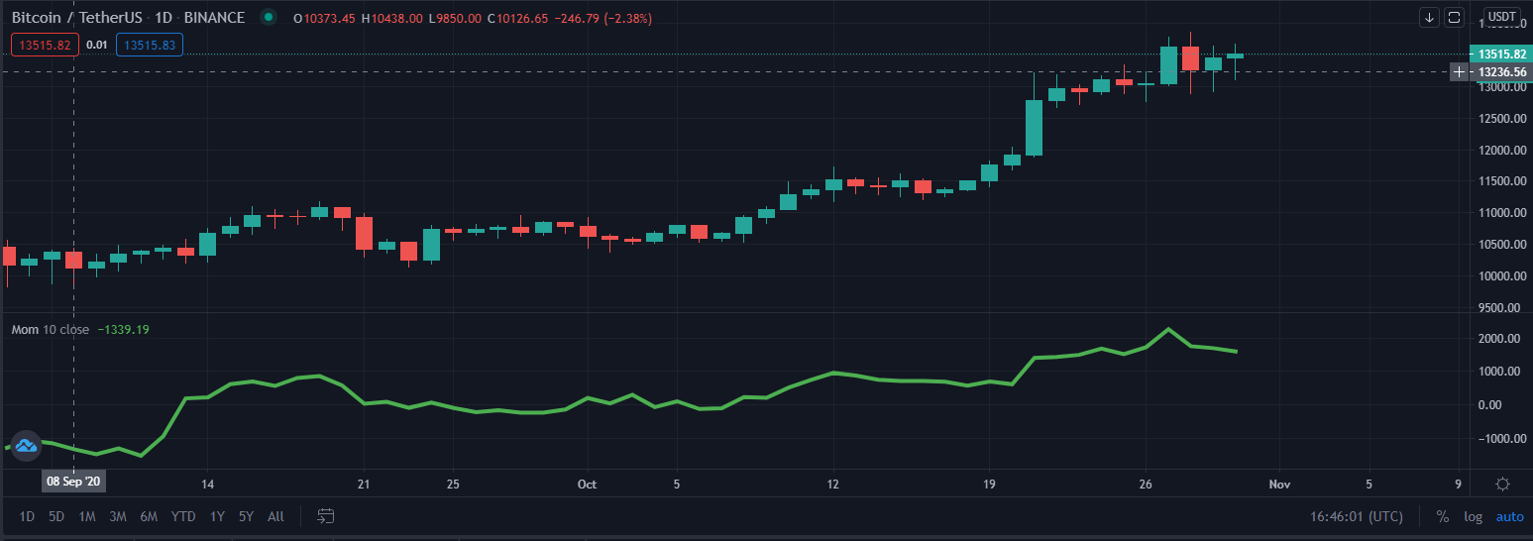Click the TradingView cloud logo badge
The width and height of the screenshot is (1533, 541).
click(25, 446)
